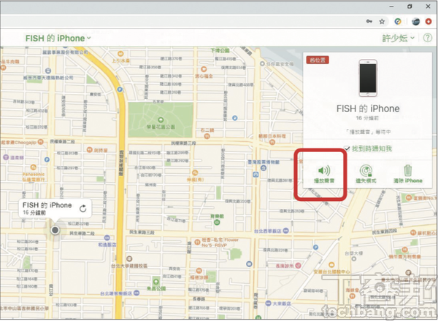The image size is (438, 321).
Task: Click the 下埤公園 park label
Action: pos(220,50)
